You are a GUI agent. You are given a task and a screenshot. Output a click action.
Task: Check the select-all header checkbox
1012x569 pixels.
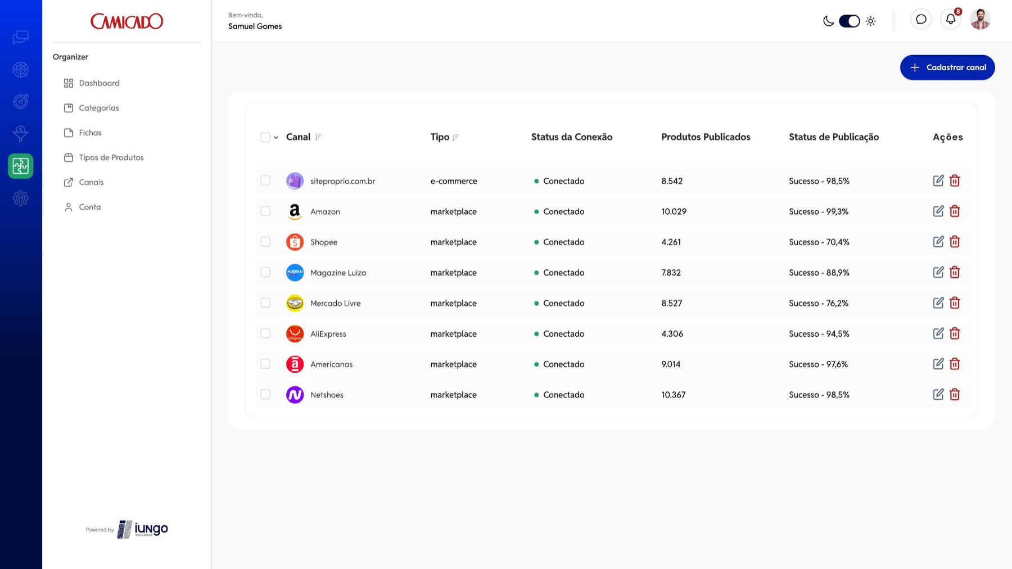(x=265, y=137)
